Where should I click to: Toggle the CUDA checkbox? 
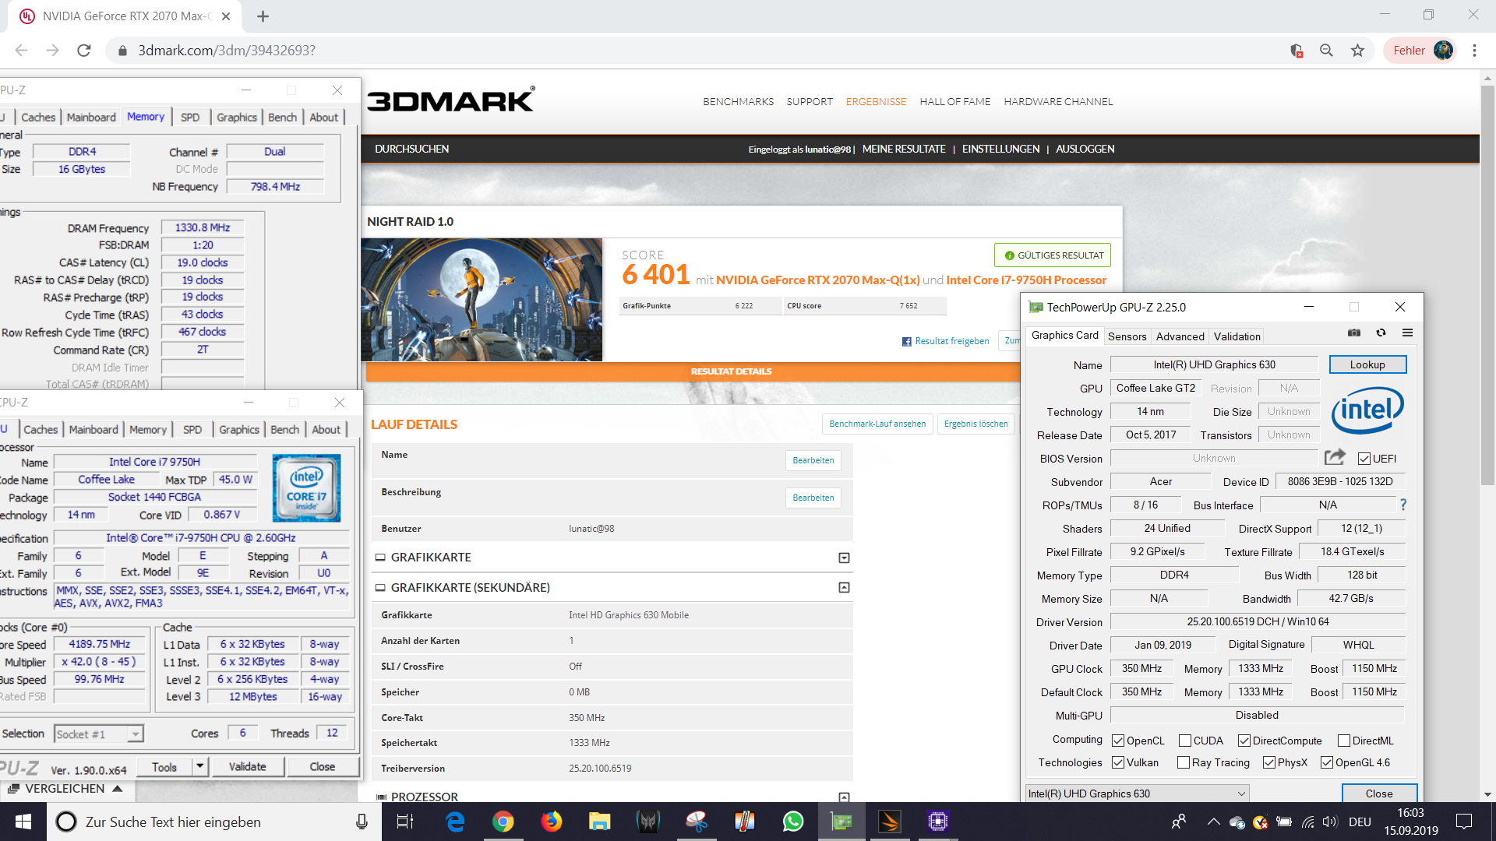pos(1185,741)
